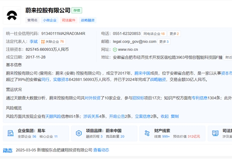Click the 存续 status badge

click(x=77, y=11)
